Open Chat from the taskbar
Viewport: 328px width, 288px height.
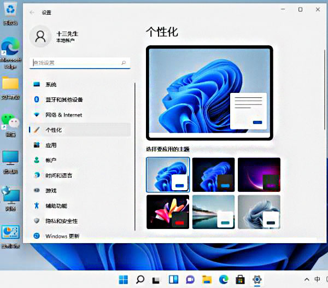[x=190, y=280]
